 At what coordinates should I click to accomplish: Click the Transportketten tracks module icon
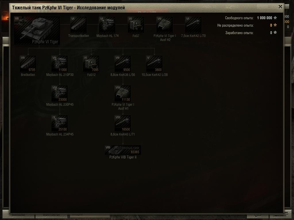point(79,25)
